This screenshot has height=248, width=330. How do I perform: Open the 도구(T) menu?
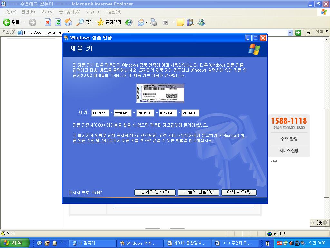pyautogui.click(x=92, y=12)
